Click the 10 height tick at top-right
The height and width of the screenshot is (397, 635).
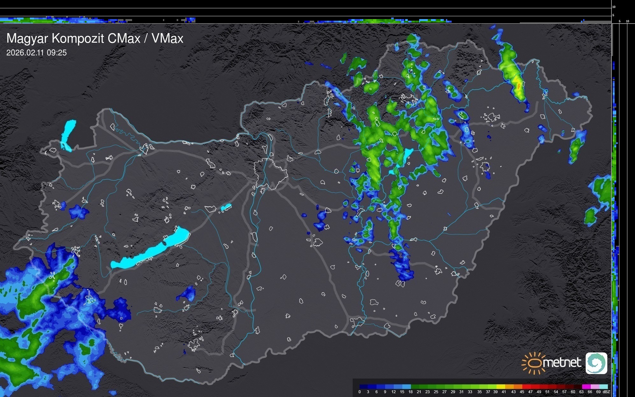pyautogui.click(x=614, y=7)
